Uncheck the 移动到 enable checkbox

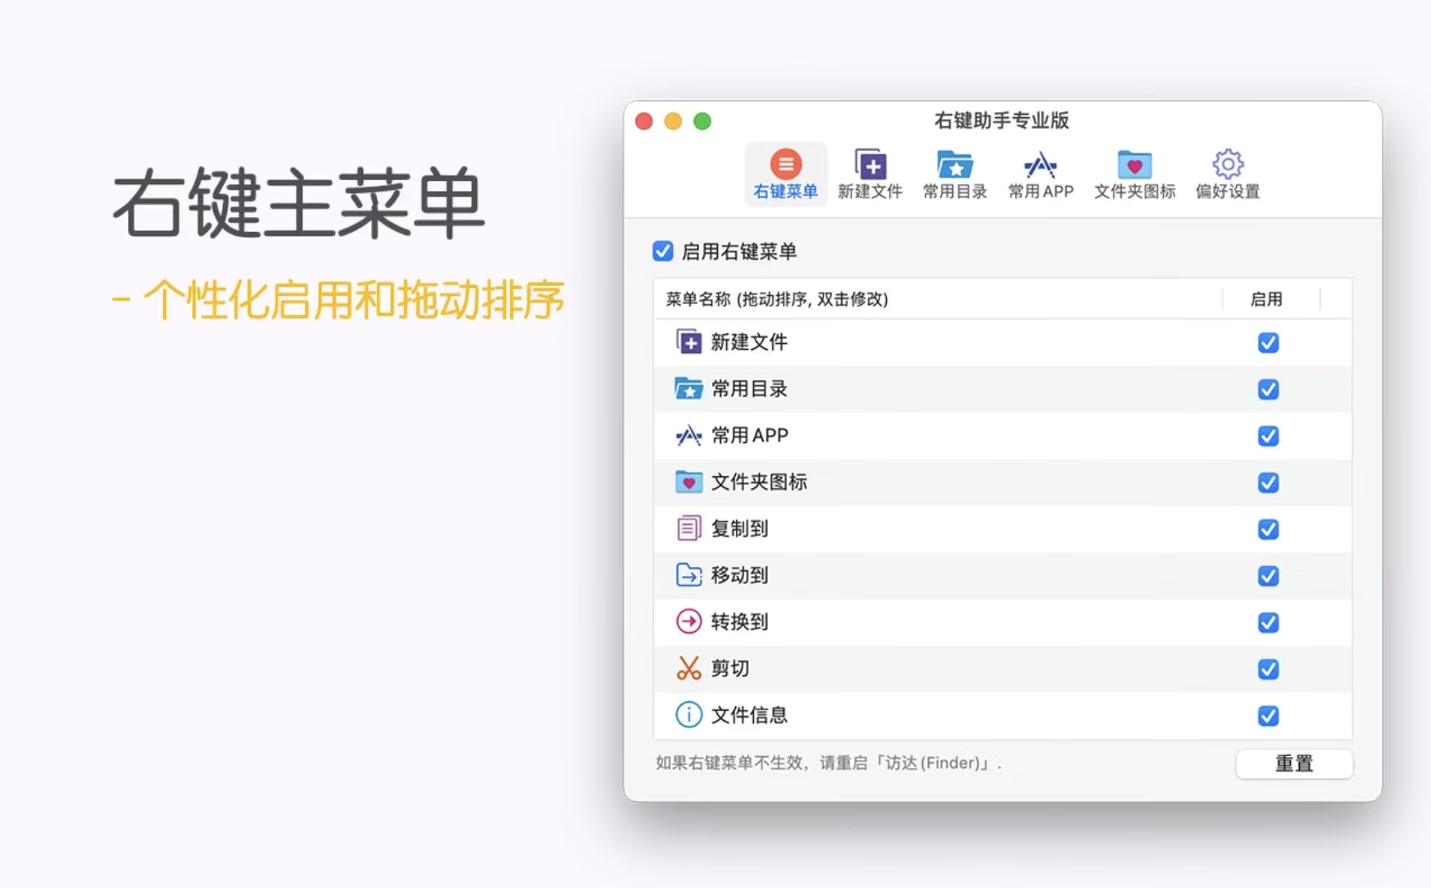(1268, 576)
